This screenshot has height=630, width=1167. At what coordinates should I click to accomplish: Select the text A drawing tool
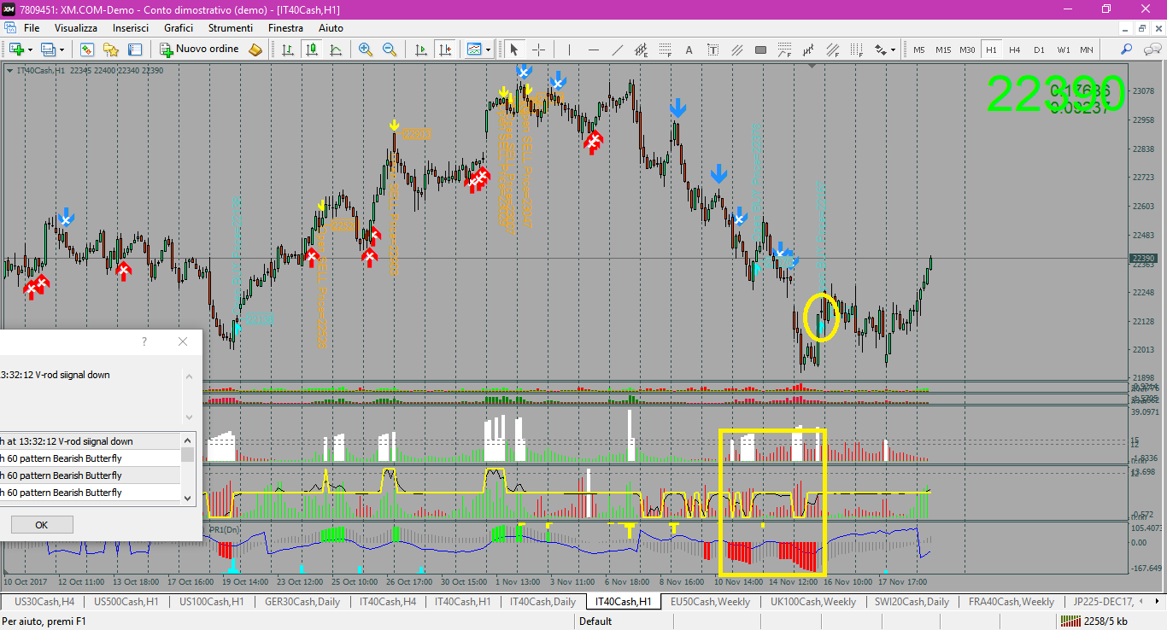689,50
